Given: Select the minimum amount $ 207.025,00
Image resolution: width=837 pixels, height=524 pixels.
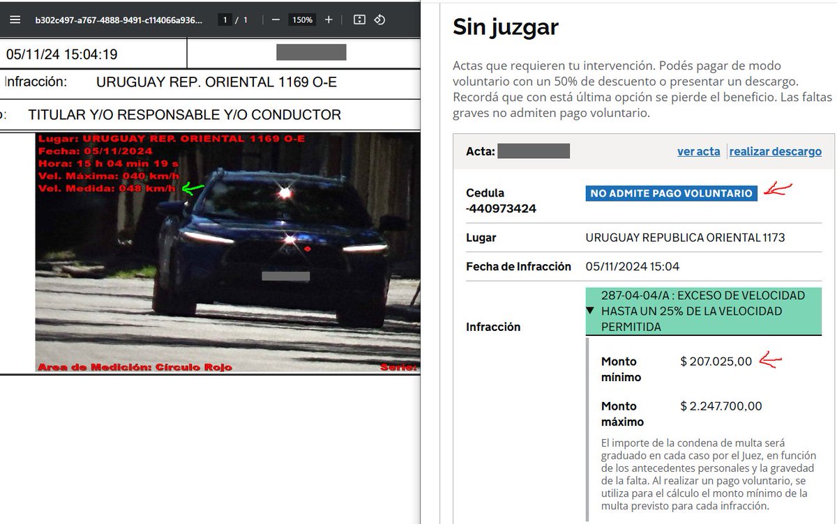Looking at the screenshot, I should pyautogui.click(x=716, y=361).
